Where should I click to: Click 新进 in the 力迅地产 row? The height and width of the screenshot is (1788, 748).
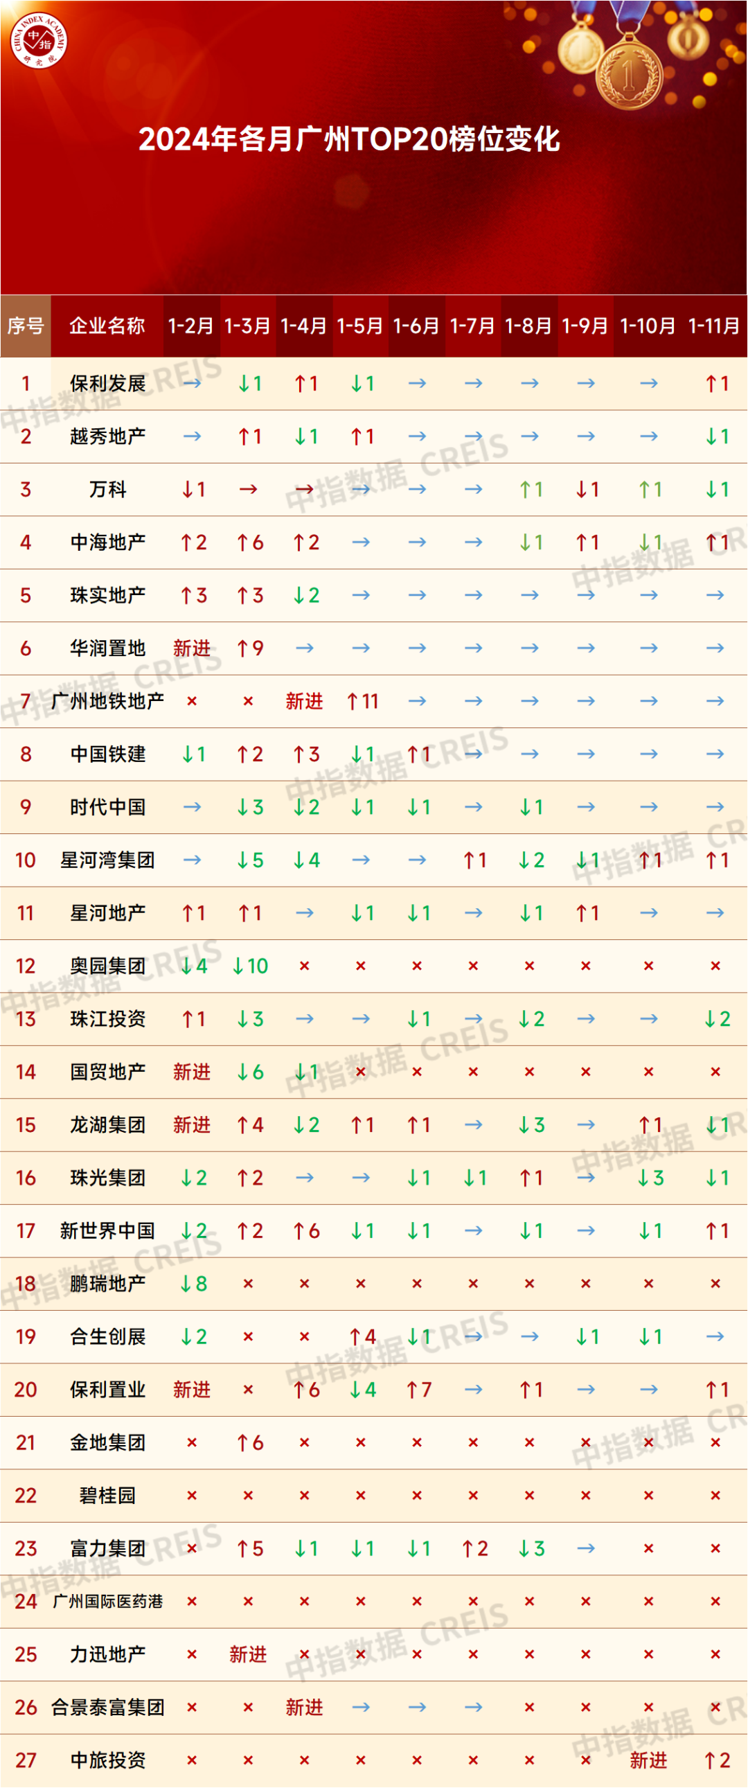tap(248, 1655)
